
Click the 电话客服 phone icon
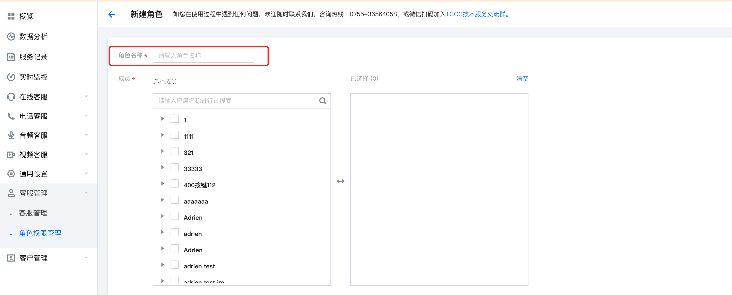[x=11, y=116]
